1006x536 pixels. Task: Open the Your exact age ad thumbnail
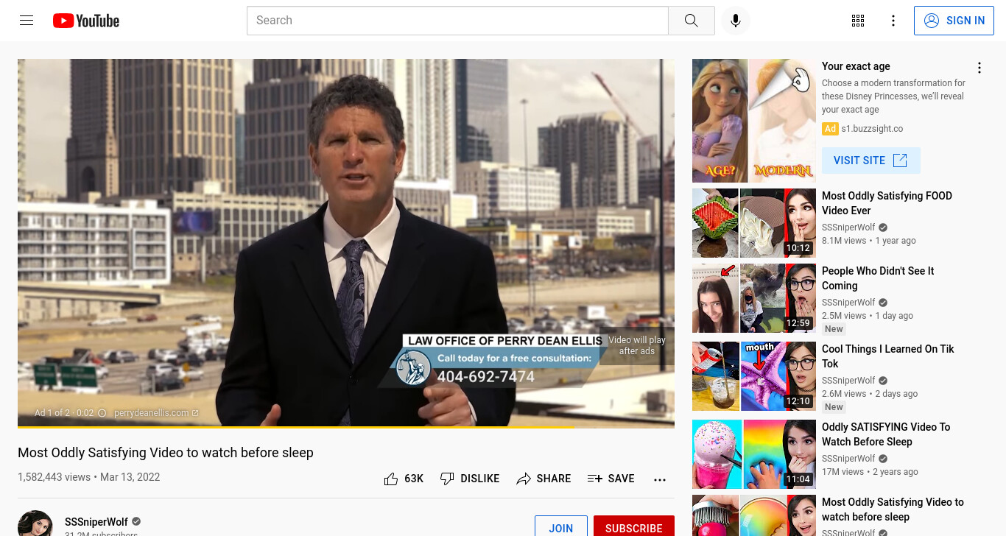click(754, 121)
